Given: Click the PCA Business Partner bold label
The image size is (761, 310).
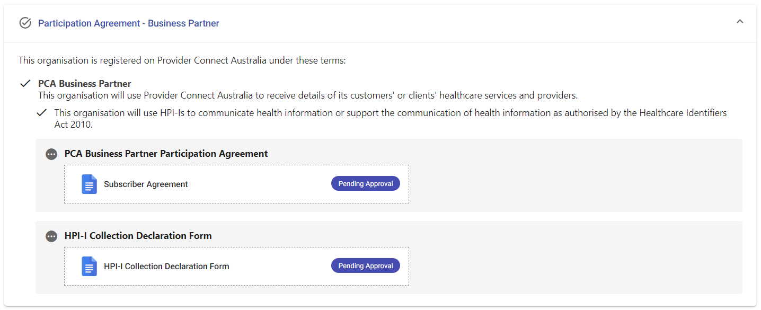Looking at the screenshot, I should click(x=85, y=84).
